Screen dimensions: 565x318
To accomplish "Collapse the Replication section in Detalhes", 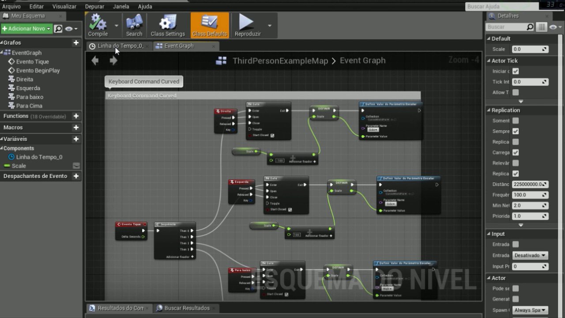I will pyautogui.click(x=488, y=110).
